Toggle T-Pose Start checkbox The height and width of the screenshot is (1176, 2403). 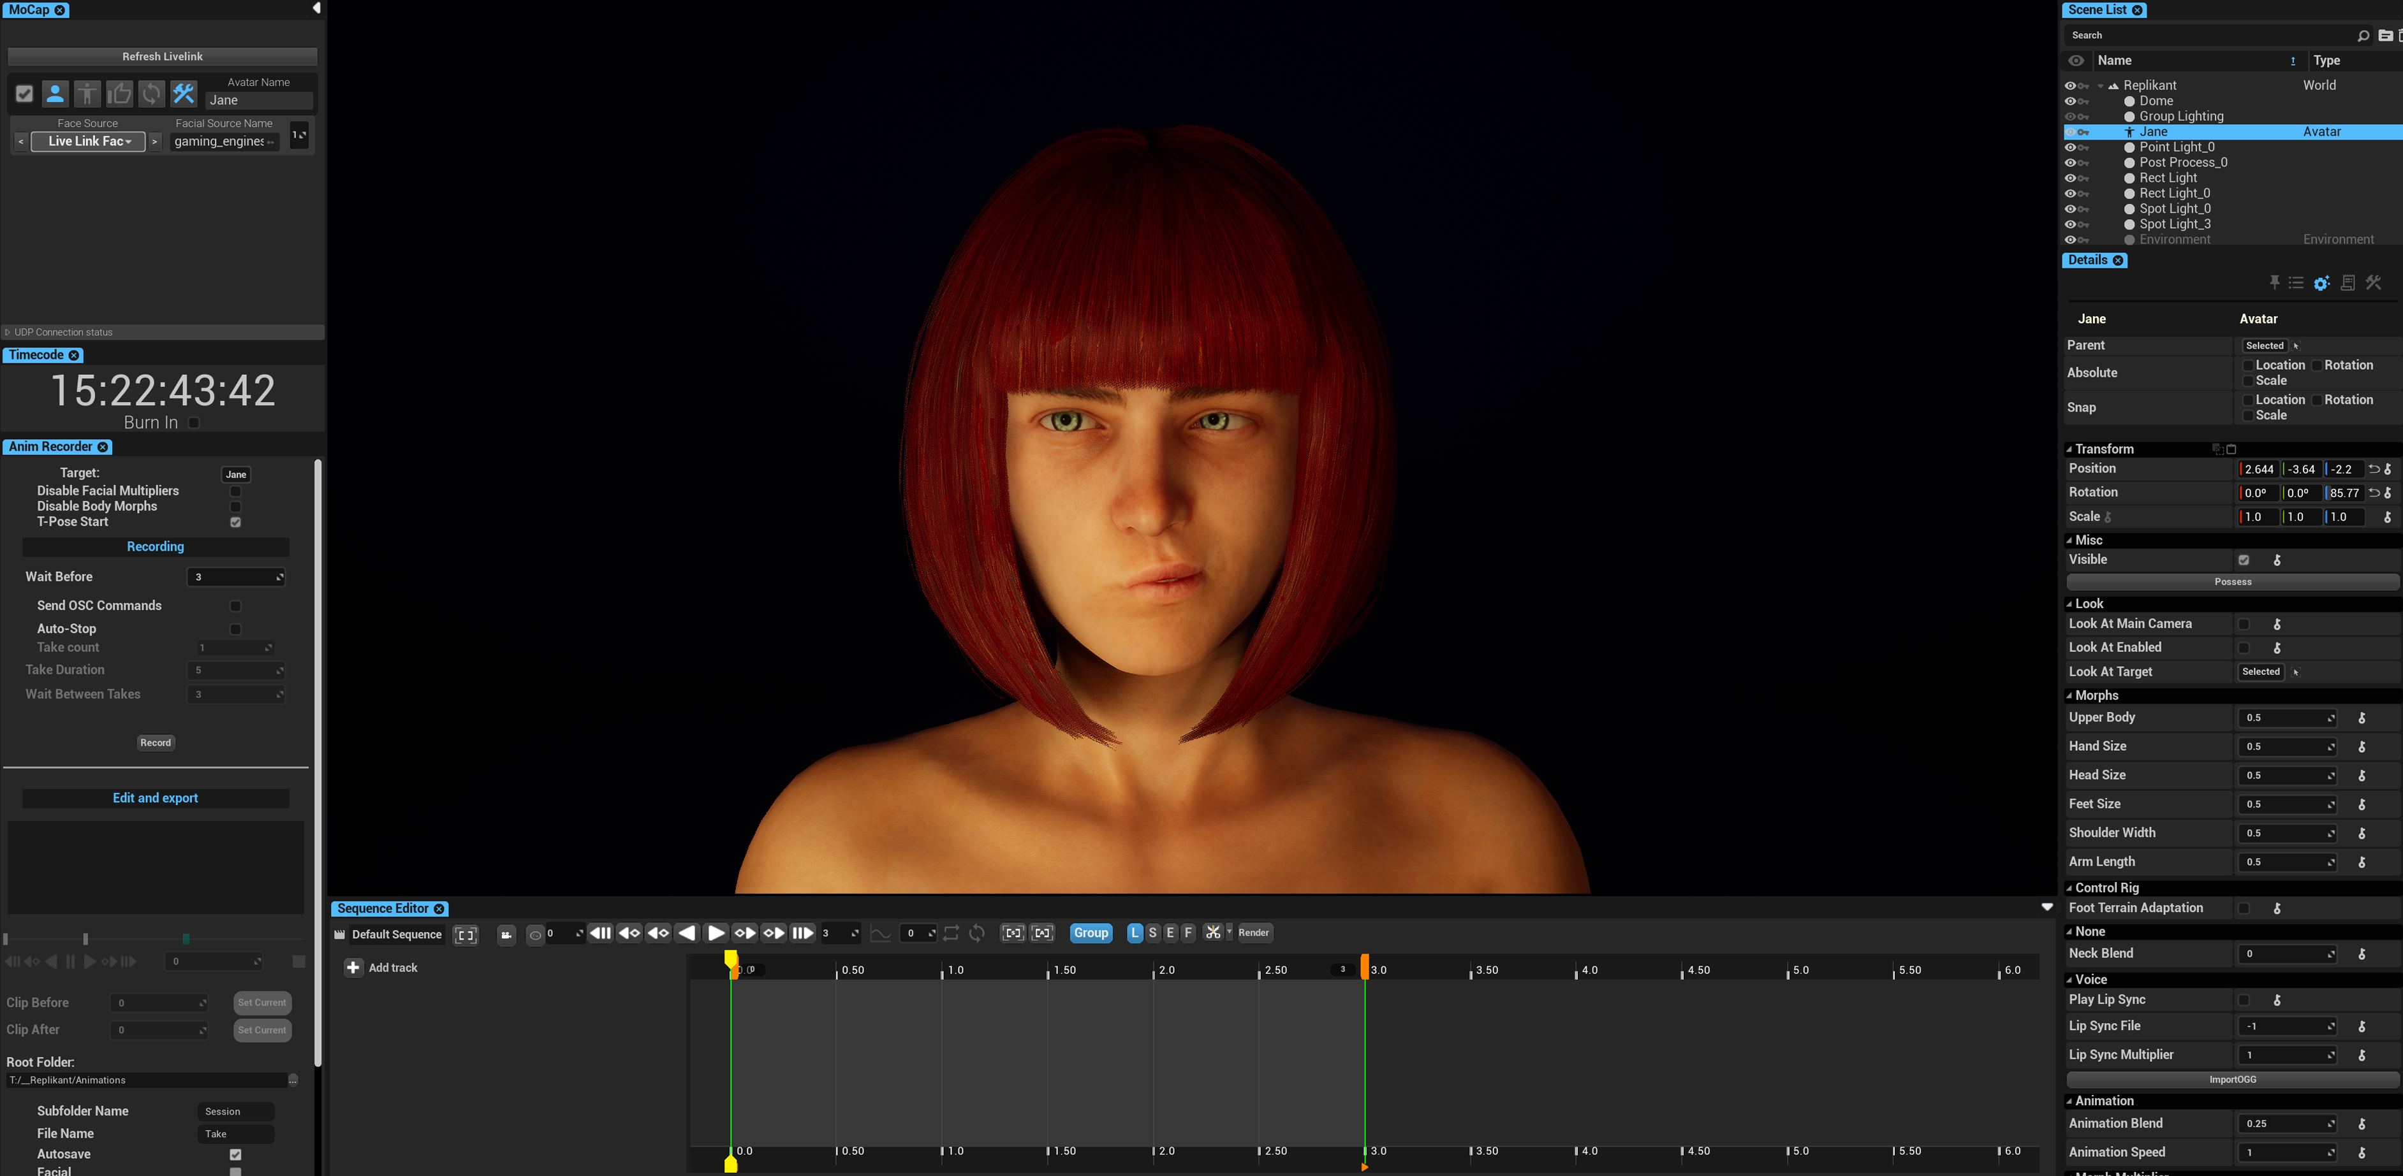click(x=235, y=522)
